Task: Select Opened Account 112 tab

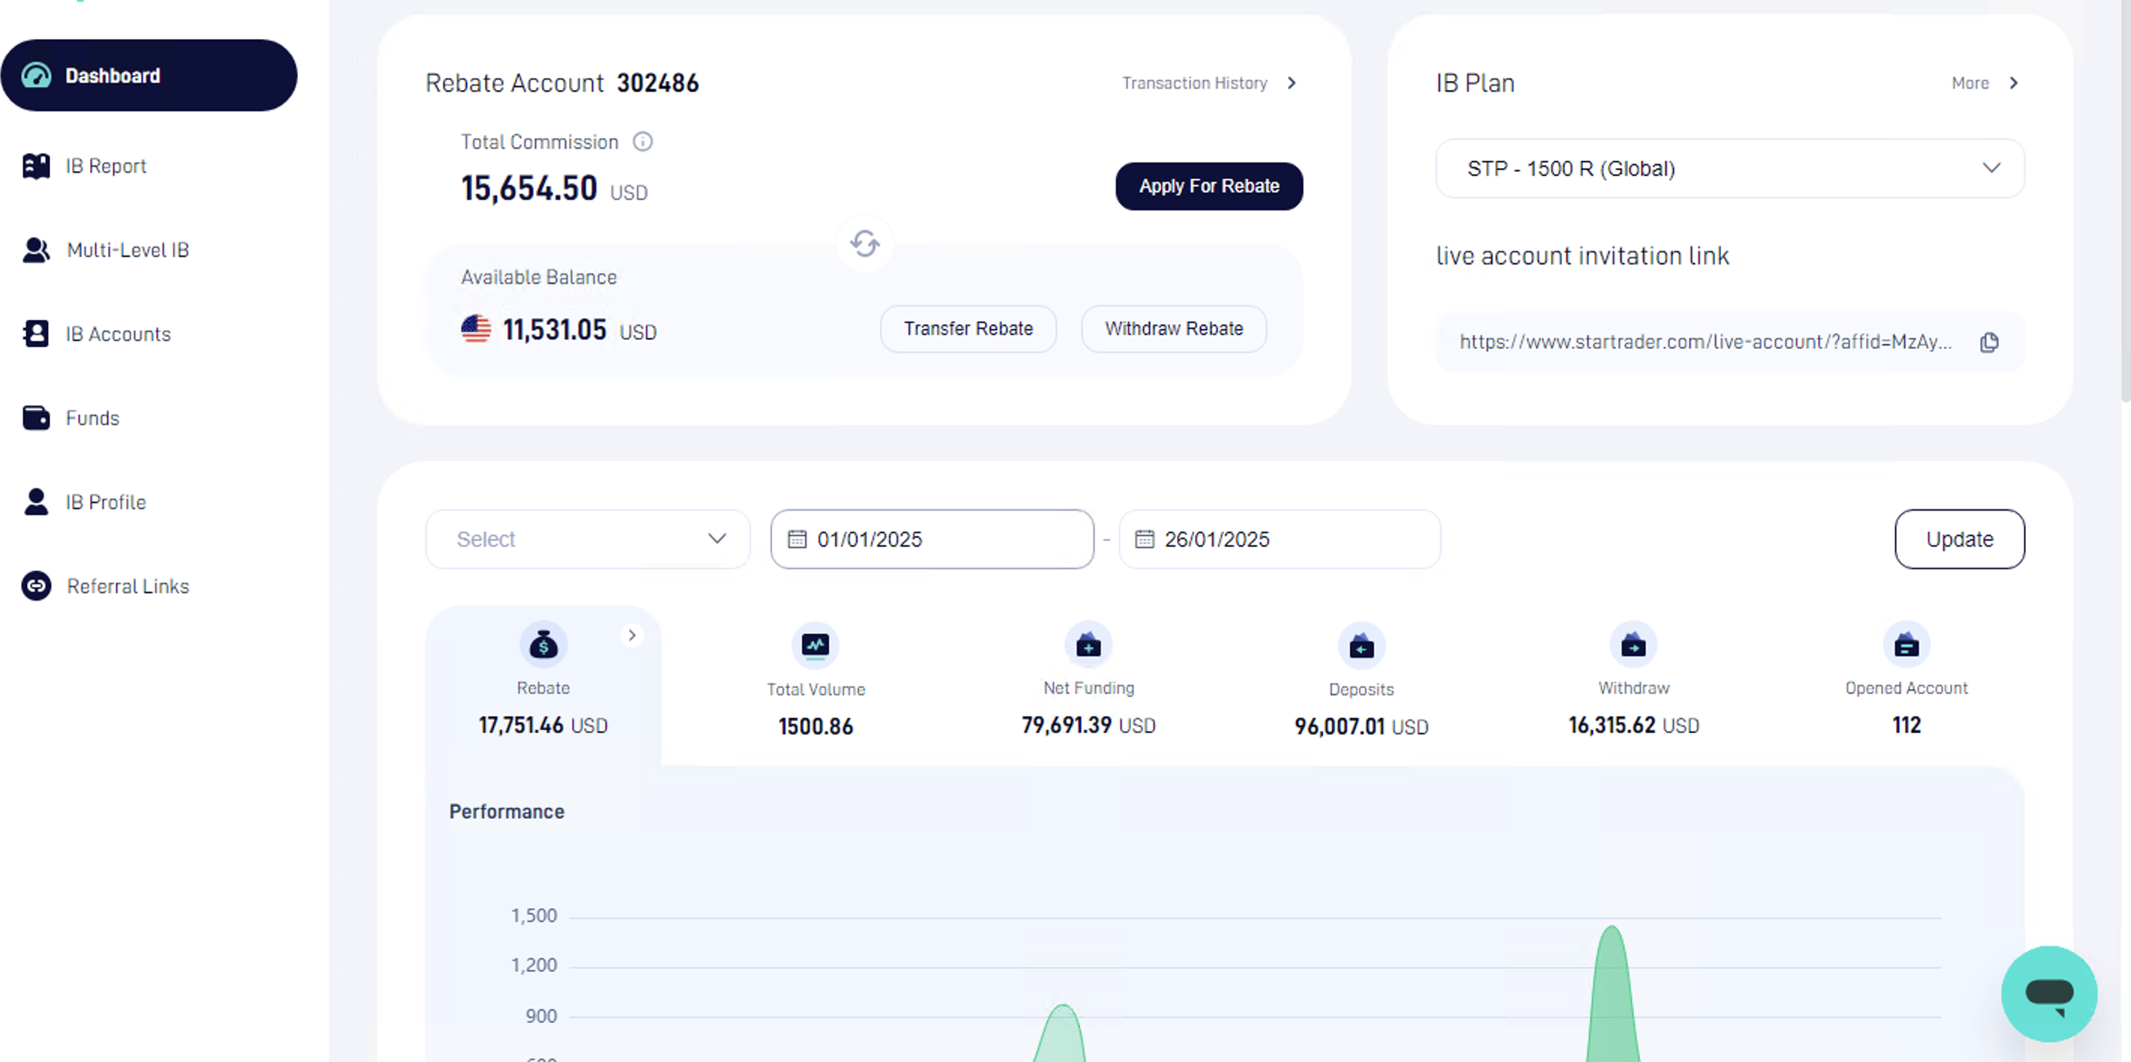Action: [1906, 686]
